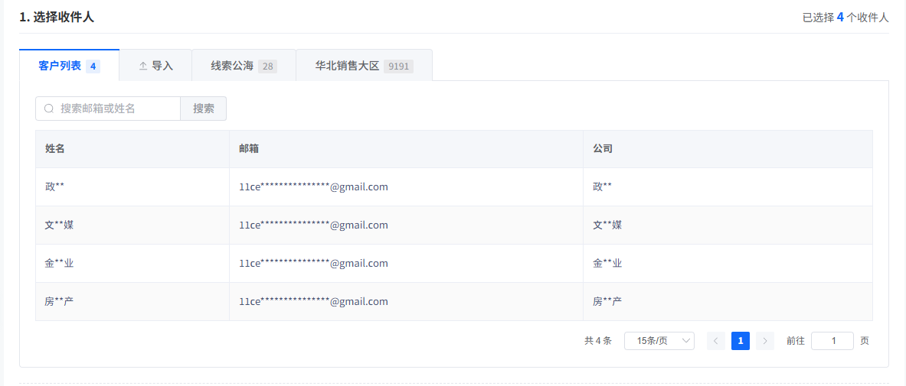Click the 搜索 button
This screenshot has height=386, width=906.
204,109
